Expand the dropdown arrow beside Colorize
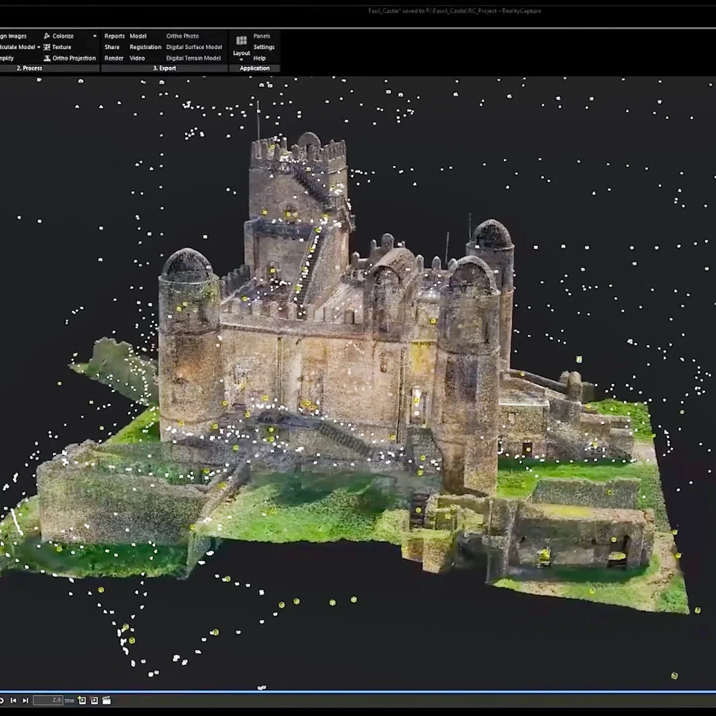 tap(95, 36)
